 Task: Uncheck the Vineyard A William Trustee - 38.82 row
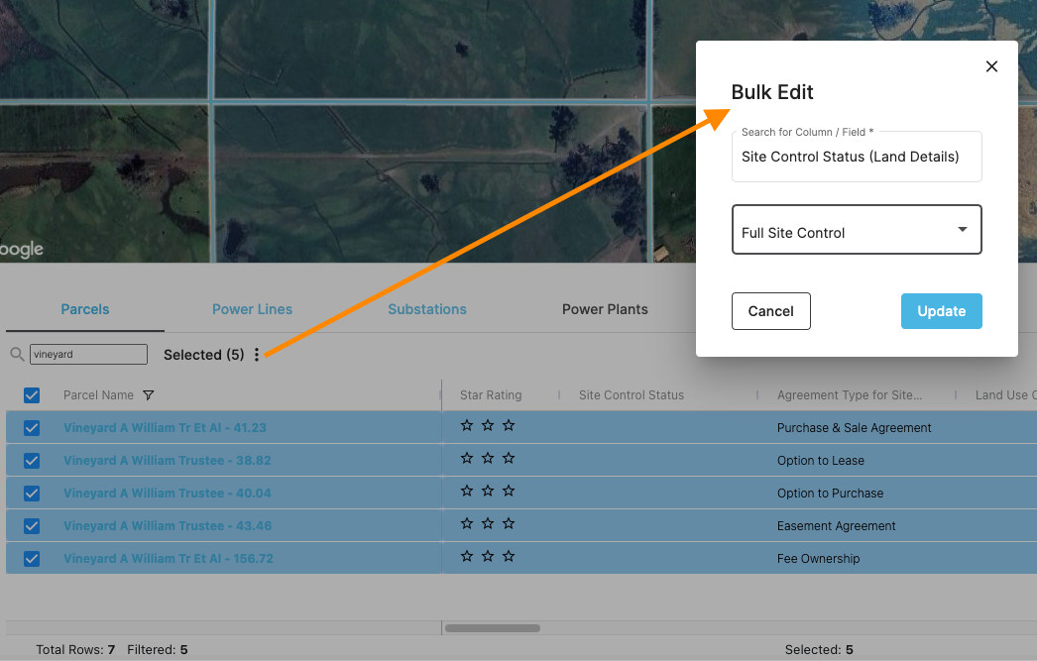31,458
